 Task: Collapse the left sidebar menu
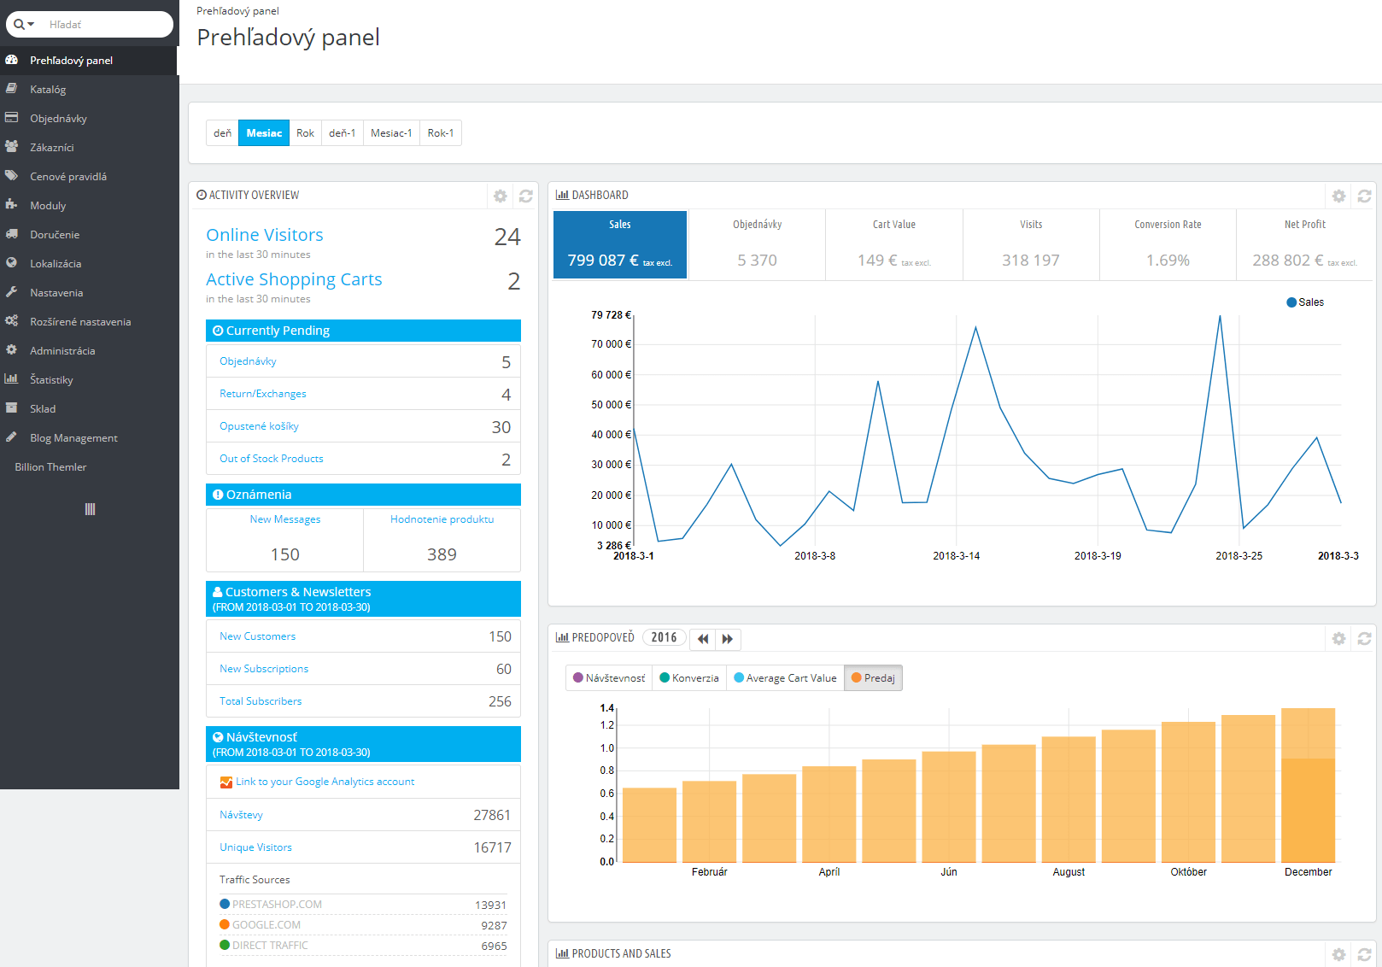click(x=89, y=509)
